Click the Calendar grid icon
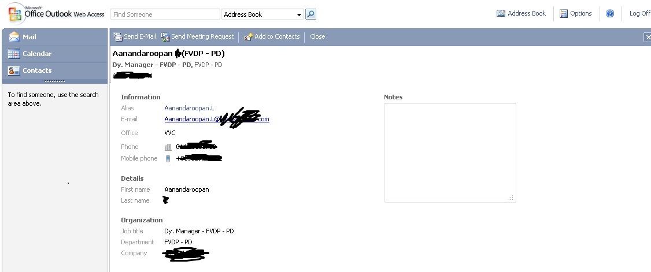Screen dimensions: 651x272 click(14, 54)
